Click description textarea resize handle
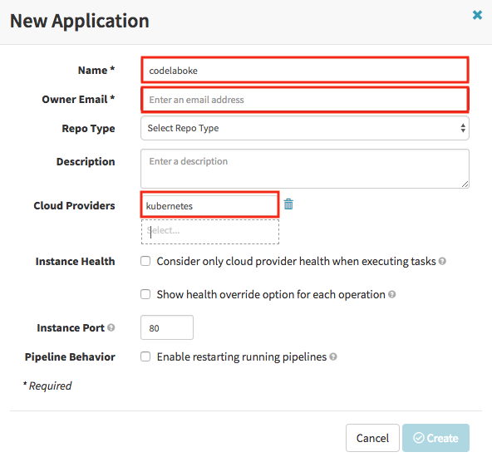This screenshot has height=462, width=492. pos(465,184)
